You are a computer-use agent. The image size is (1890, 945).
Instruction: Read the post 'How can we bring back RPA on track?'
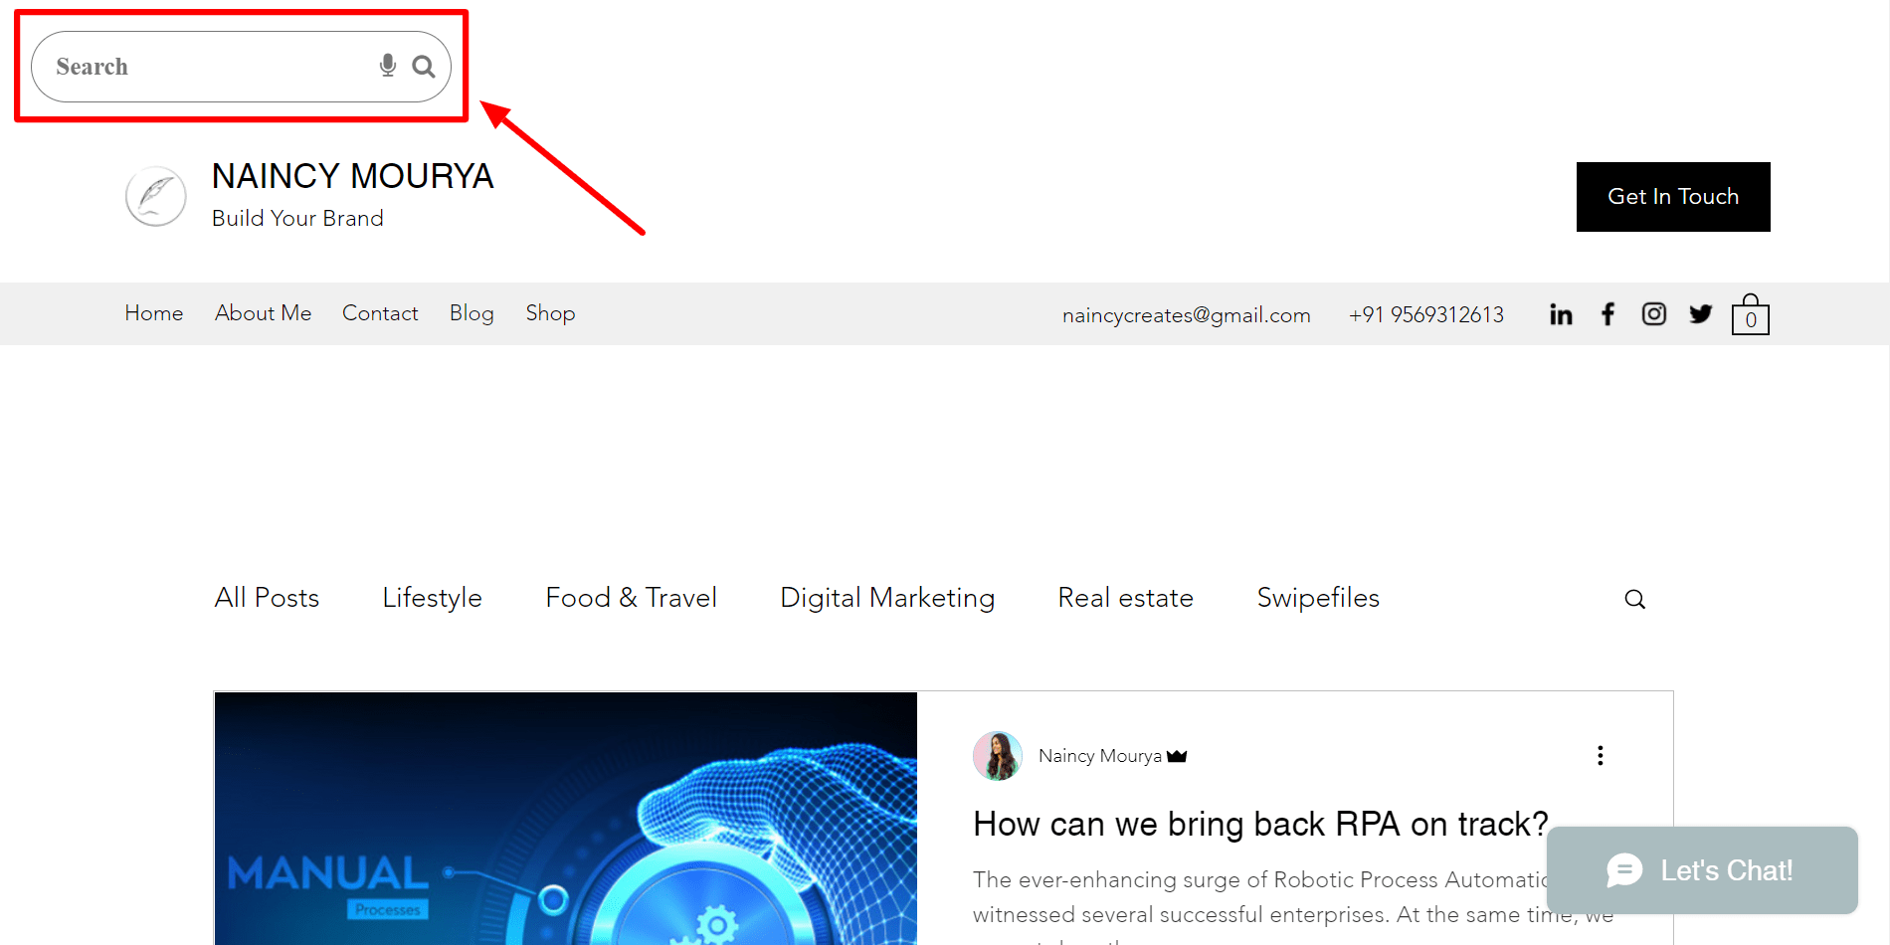click(x=1259, y=825)
